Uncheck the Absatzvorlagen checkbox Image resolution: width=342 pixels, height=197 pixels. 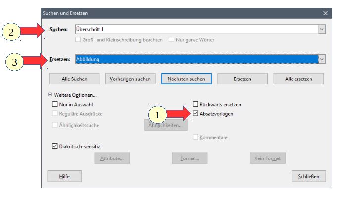pos(195,113)
